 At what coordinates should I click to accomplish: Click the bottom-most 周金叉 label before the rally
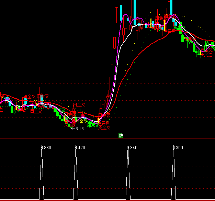click(104, 128)
